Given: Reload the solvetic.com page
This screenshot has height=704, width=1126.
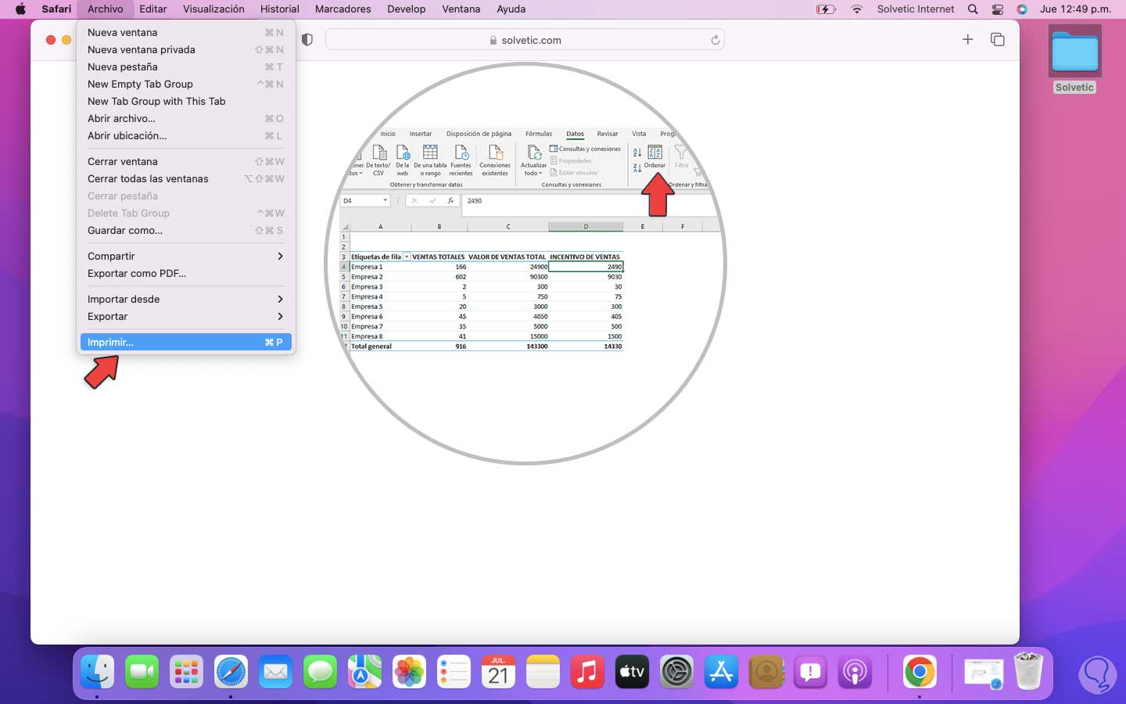Looking at the screenshot, I should [x=715, y=40].
